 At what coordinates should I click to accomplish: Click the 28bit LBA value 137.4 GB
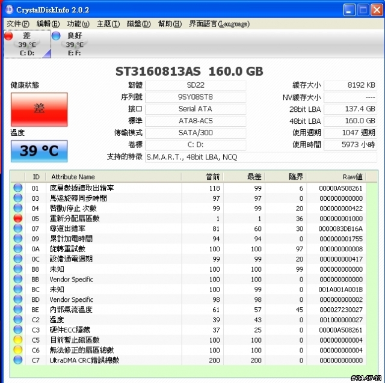350,109
